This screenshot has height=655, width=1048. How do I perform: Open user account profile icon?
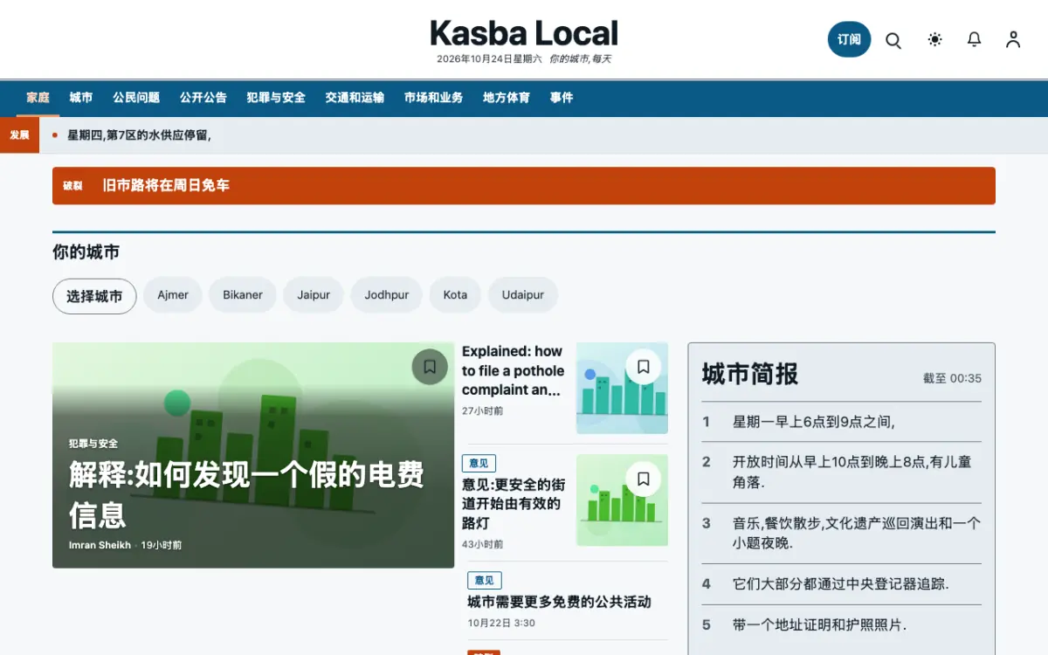click(x=1013, y=39)
